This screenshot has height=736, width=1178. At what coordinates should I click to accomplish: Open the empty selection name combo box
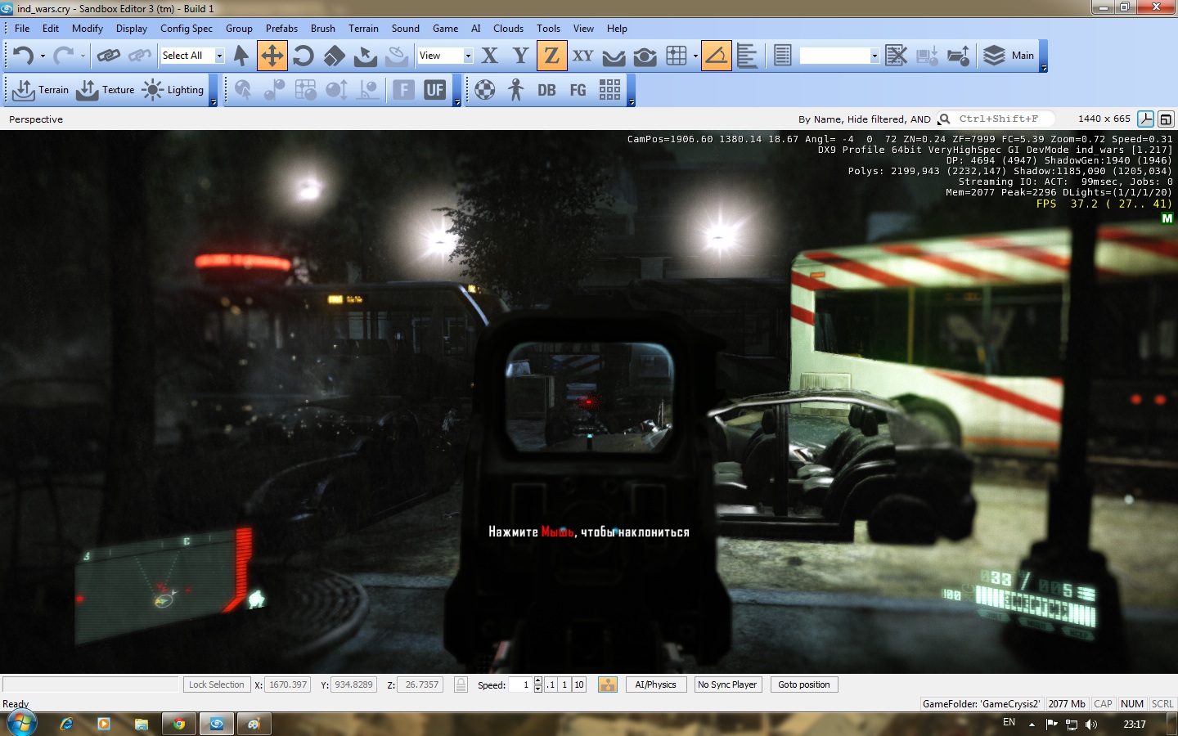(x=839, y=56)
